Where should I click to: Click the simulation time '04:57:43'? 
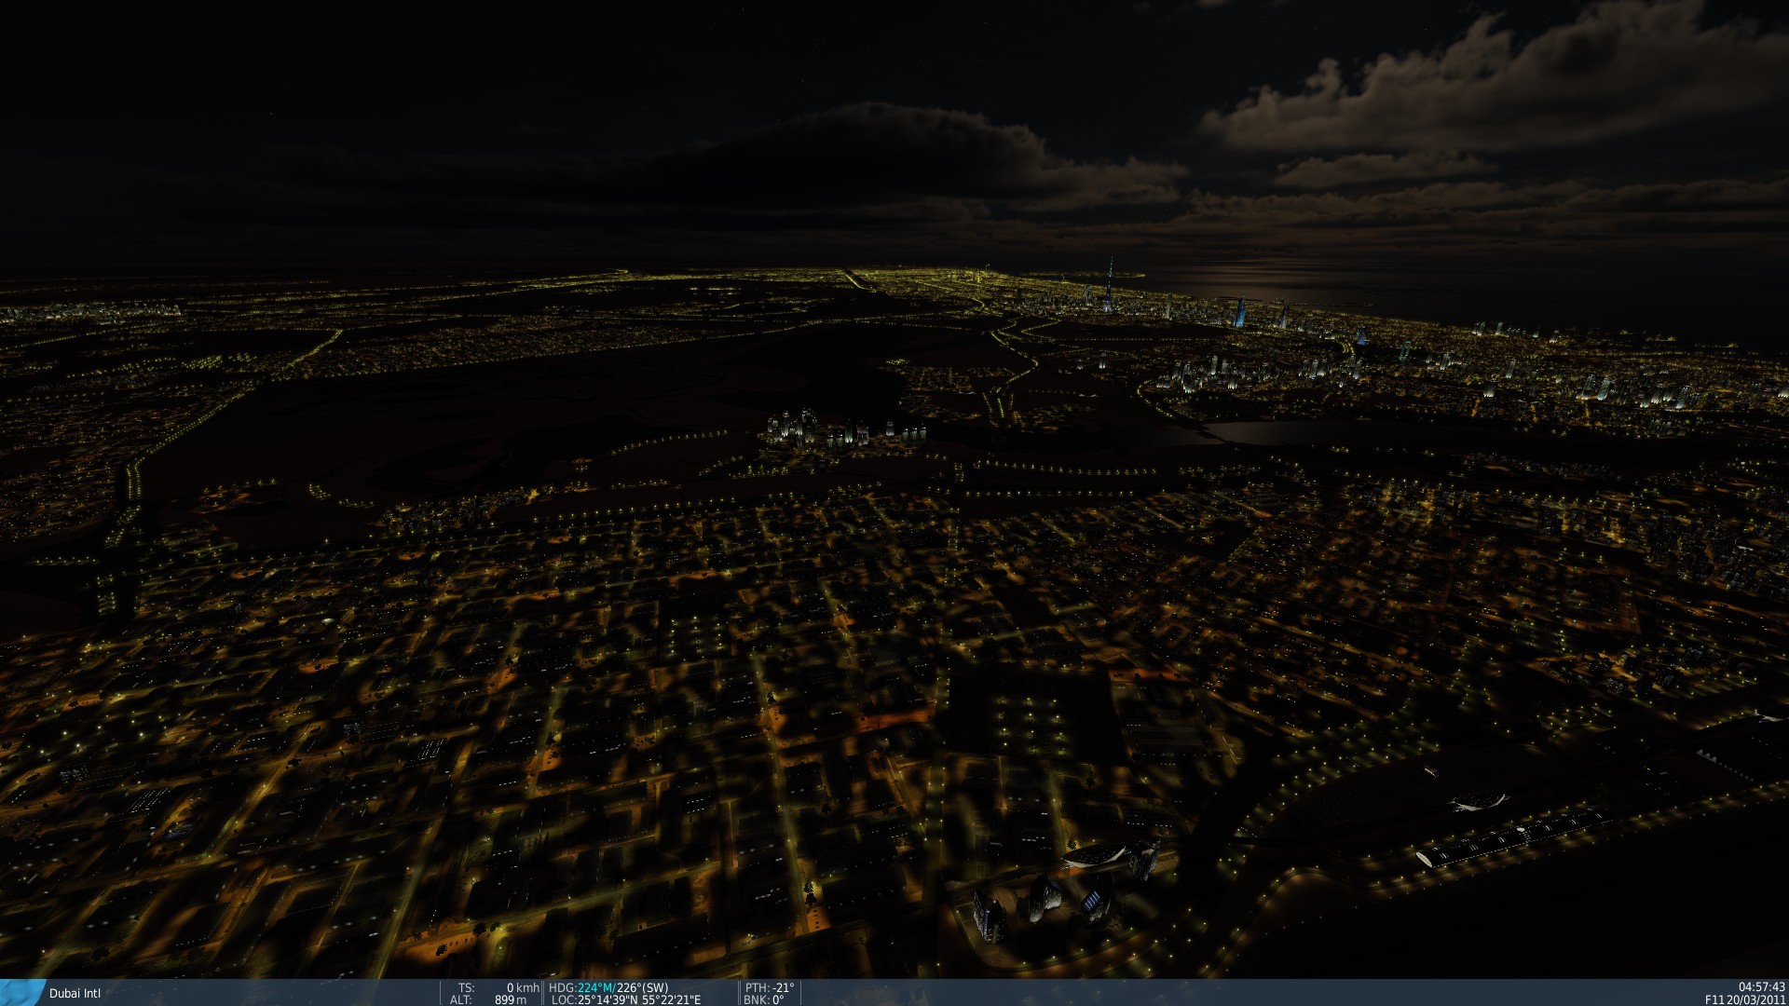pyautogui.click(x=1761, y=987)
